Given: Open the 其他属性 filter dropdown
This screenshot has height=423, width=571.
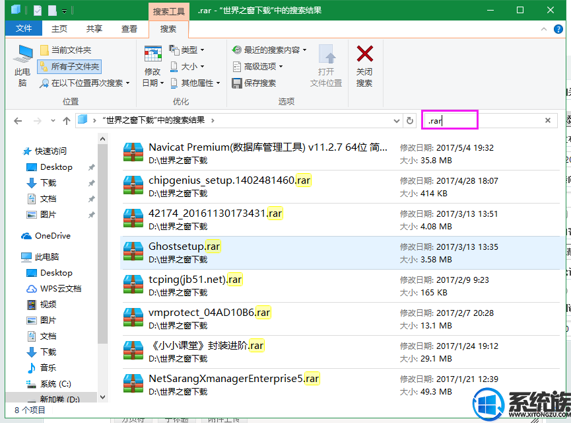Looking at the screenshot, I should click(195, 83).
